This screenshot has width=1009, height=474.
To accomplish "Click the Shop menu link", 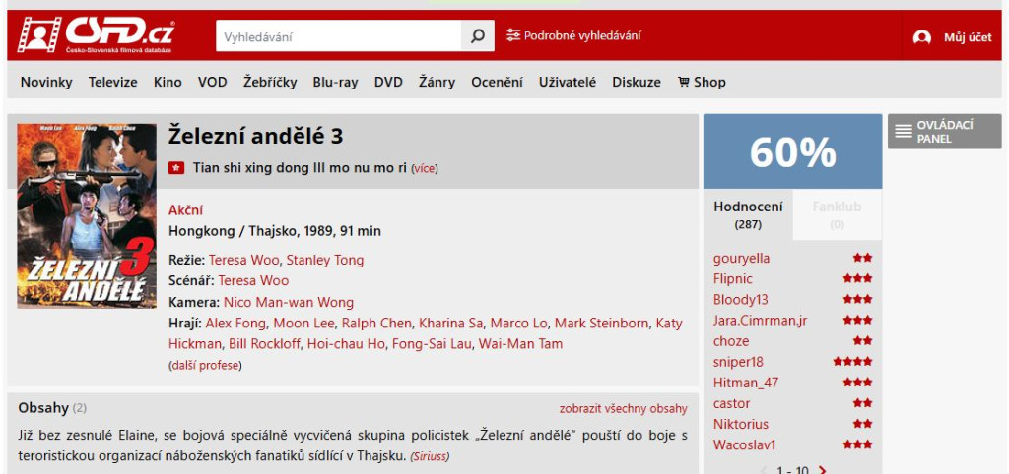I will click(x=702, y=82).
